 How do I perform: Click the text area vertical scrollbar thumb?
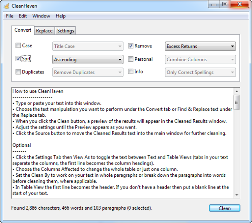237,102
